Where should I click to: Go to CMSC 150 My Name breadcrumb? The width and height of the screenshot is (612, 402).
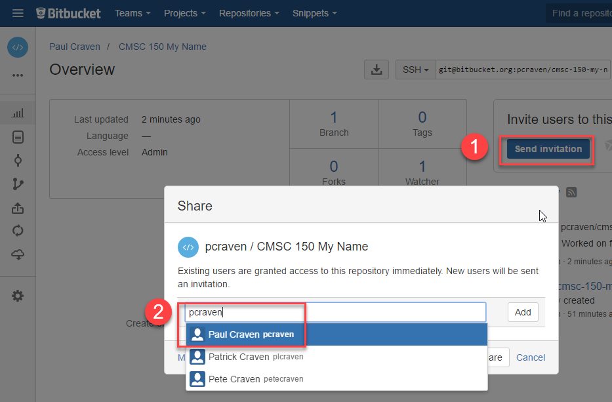(163, 47)
